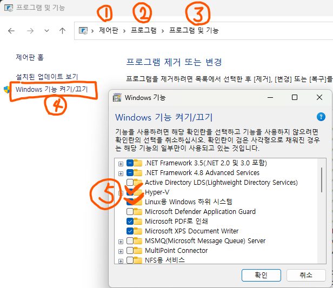Click folder icon of NFS용 서비스
333x288 pixels.
click(138, 260)
